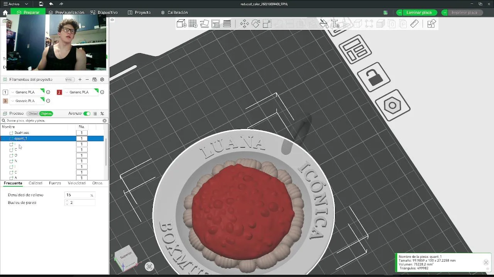Click the green icon left of Laminar placa
This screenshot has height=277, width=494.
click(385, 12)
